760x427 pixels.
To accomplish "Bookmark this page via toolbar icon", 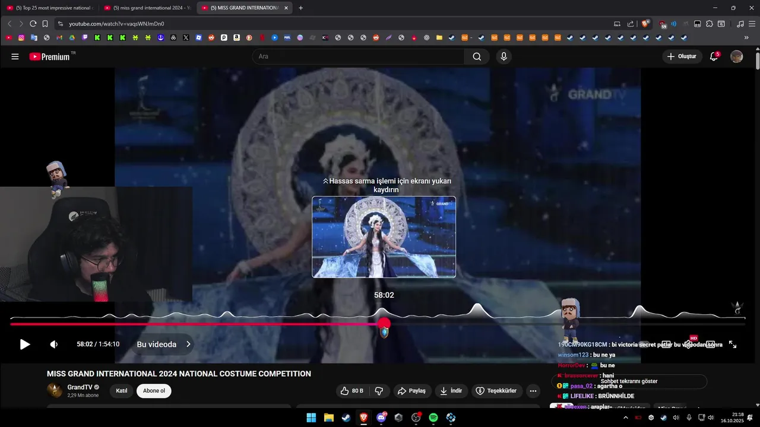I will [45, 24].
